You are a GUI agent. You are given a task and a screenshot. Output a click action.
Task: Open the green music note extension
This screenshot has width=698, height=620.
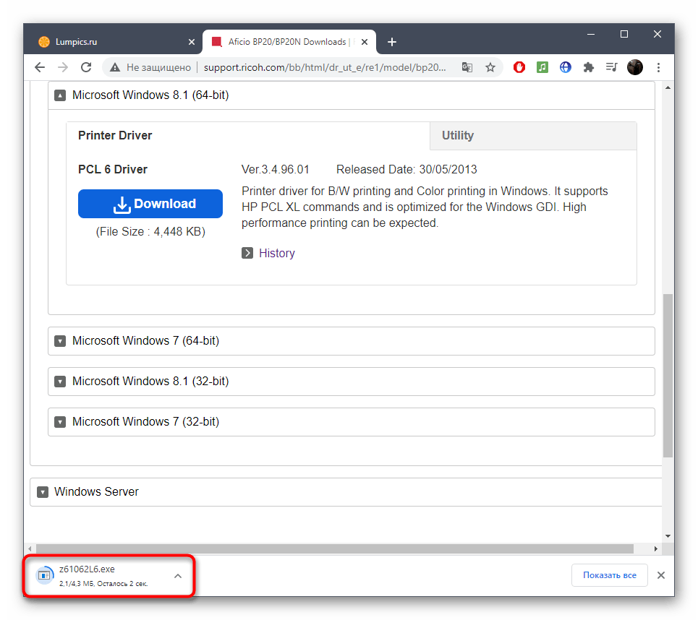coord(542,67)
